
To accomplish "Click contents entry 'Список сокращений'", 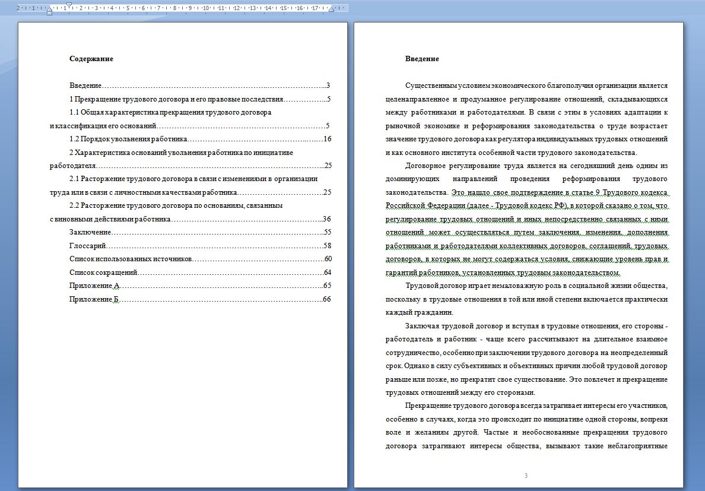I will [200, 273].
